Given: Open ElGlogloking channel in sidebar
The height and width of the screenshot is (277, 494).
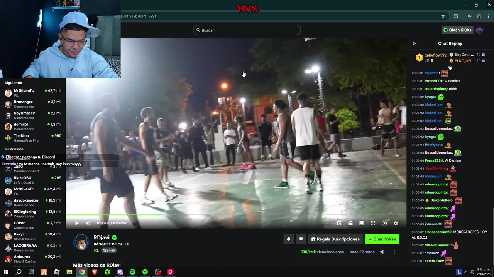Looking at the screenshot, I should tap(33, 214).
